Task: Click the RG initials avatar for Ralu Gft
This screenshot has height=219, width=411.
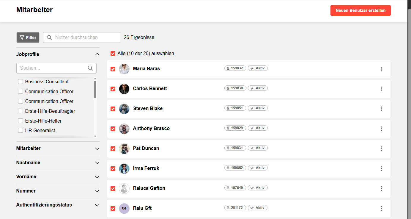Action: (x=124, y=209)
